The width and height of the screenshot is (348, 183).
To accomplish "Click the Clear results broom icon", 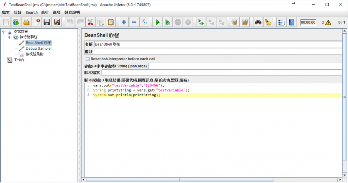I will (x=234, y=22).
